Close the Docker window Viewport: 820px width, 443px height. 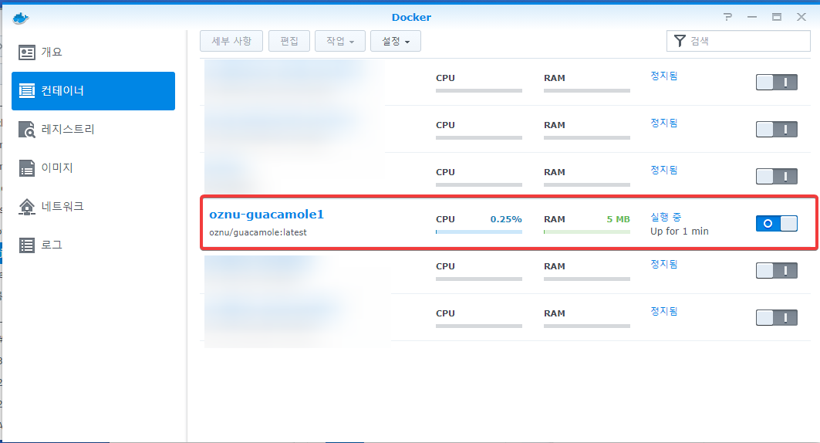[x=801, y=17]
